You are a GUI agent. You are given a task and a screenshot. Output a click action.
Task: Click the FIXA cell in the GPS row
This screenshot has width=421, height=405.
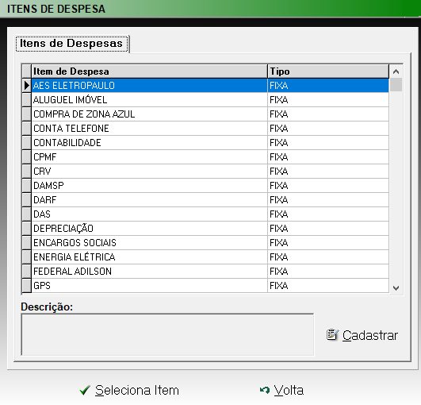pyautogui.click(x=328, y=286)
